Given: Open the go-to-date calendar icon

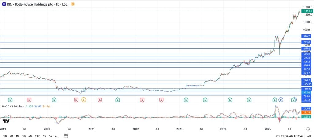Looking at the screenshot, I should (66, 136).
